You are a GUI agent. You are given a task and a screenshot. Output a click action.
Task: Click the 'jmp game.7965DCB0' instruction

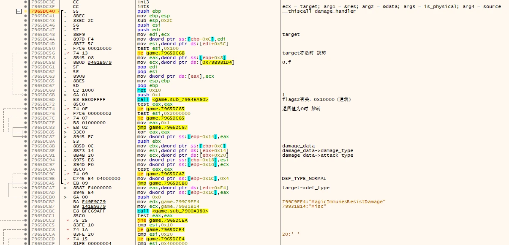coord(162,183)
